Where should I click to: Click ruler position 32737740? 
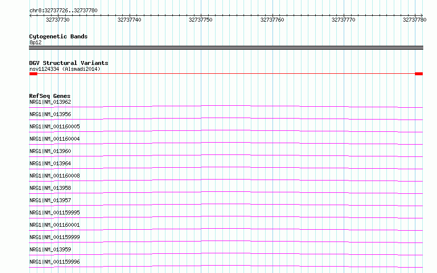(129, 20)
